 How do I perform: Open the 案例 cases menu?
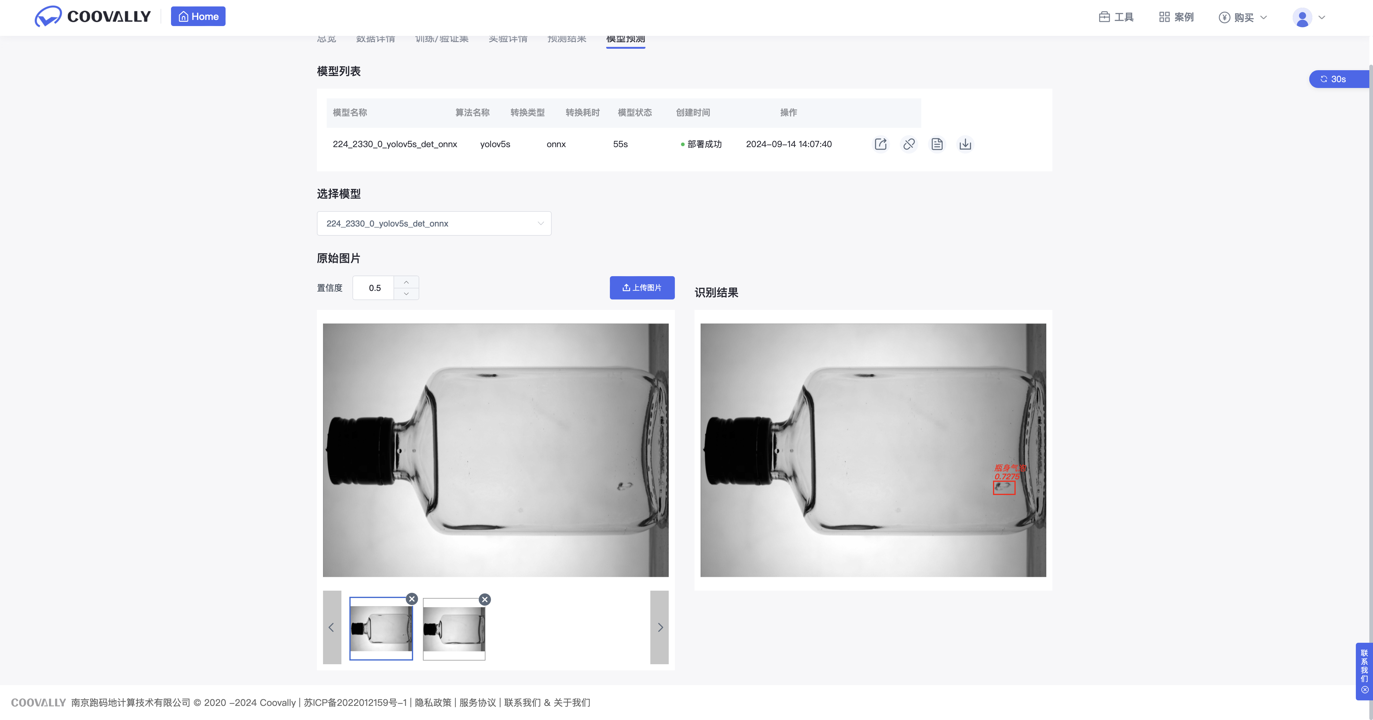pyautogui.click(x=1176, y=17)
